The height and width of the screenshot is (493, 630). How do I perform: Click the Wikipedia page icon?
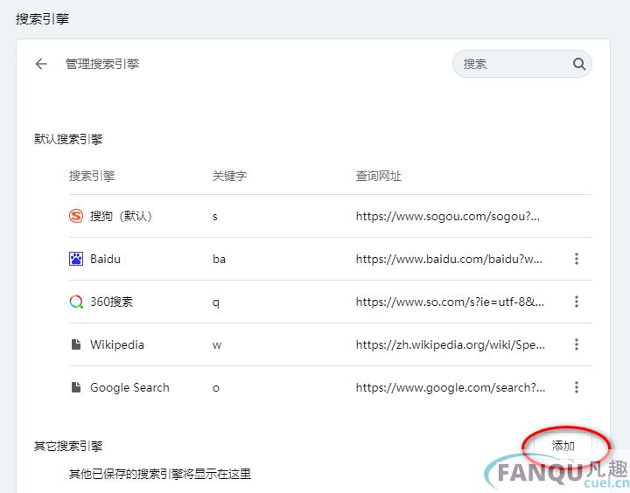(x=76, y=344)
